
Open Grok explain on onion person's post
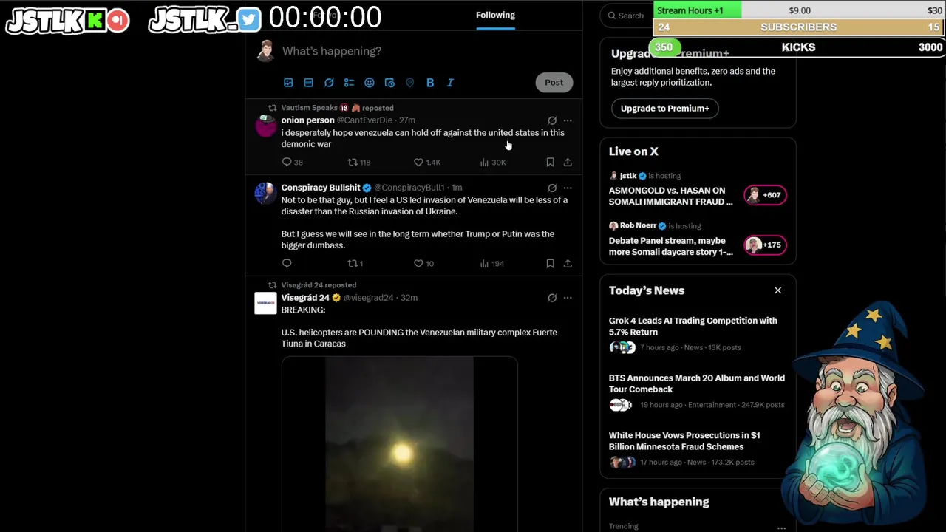tap(552, 120)
